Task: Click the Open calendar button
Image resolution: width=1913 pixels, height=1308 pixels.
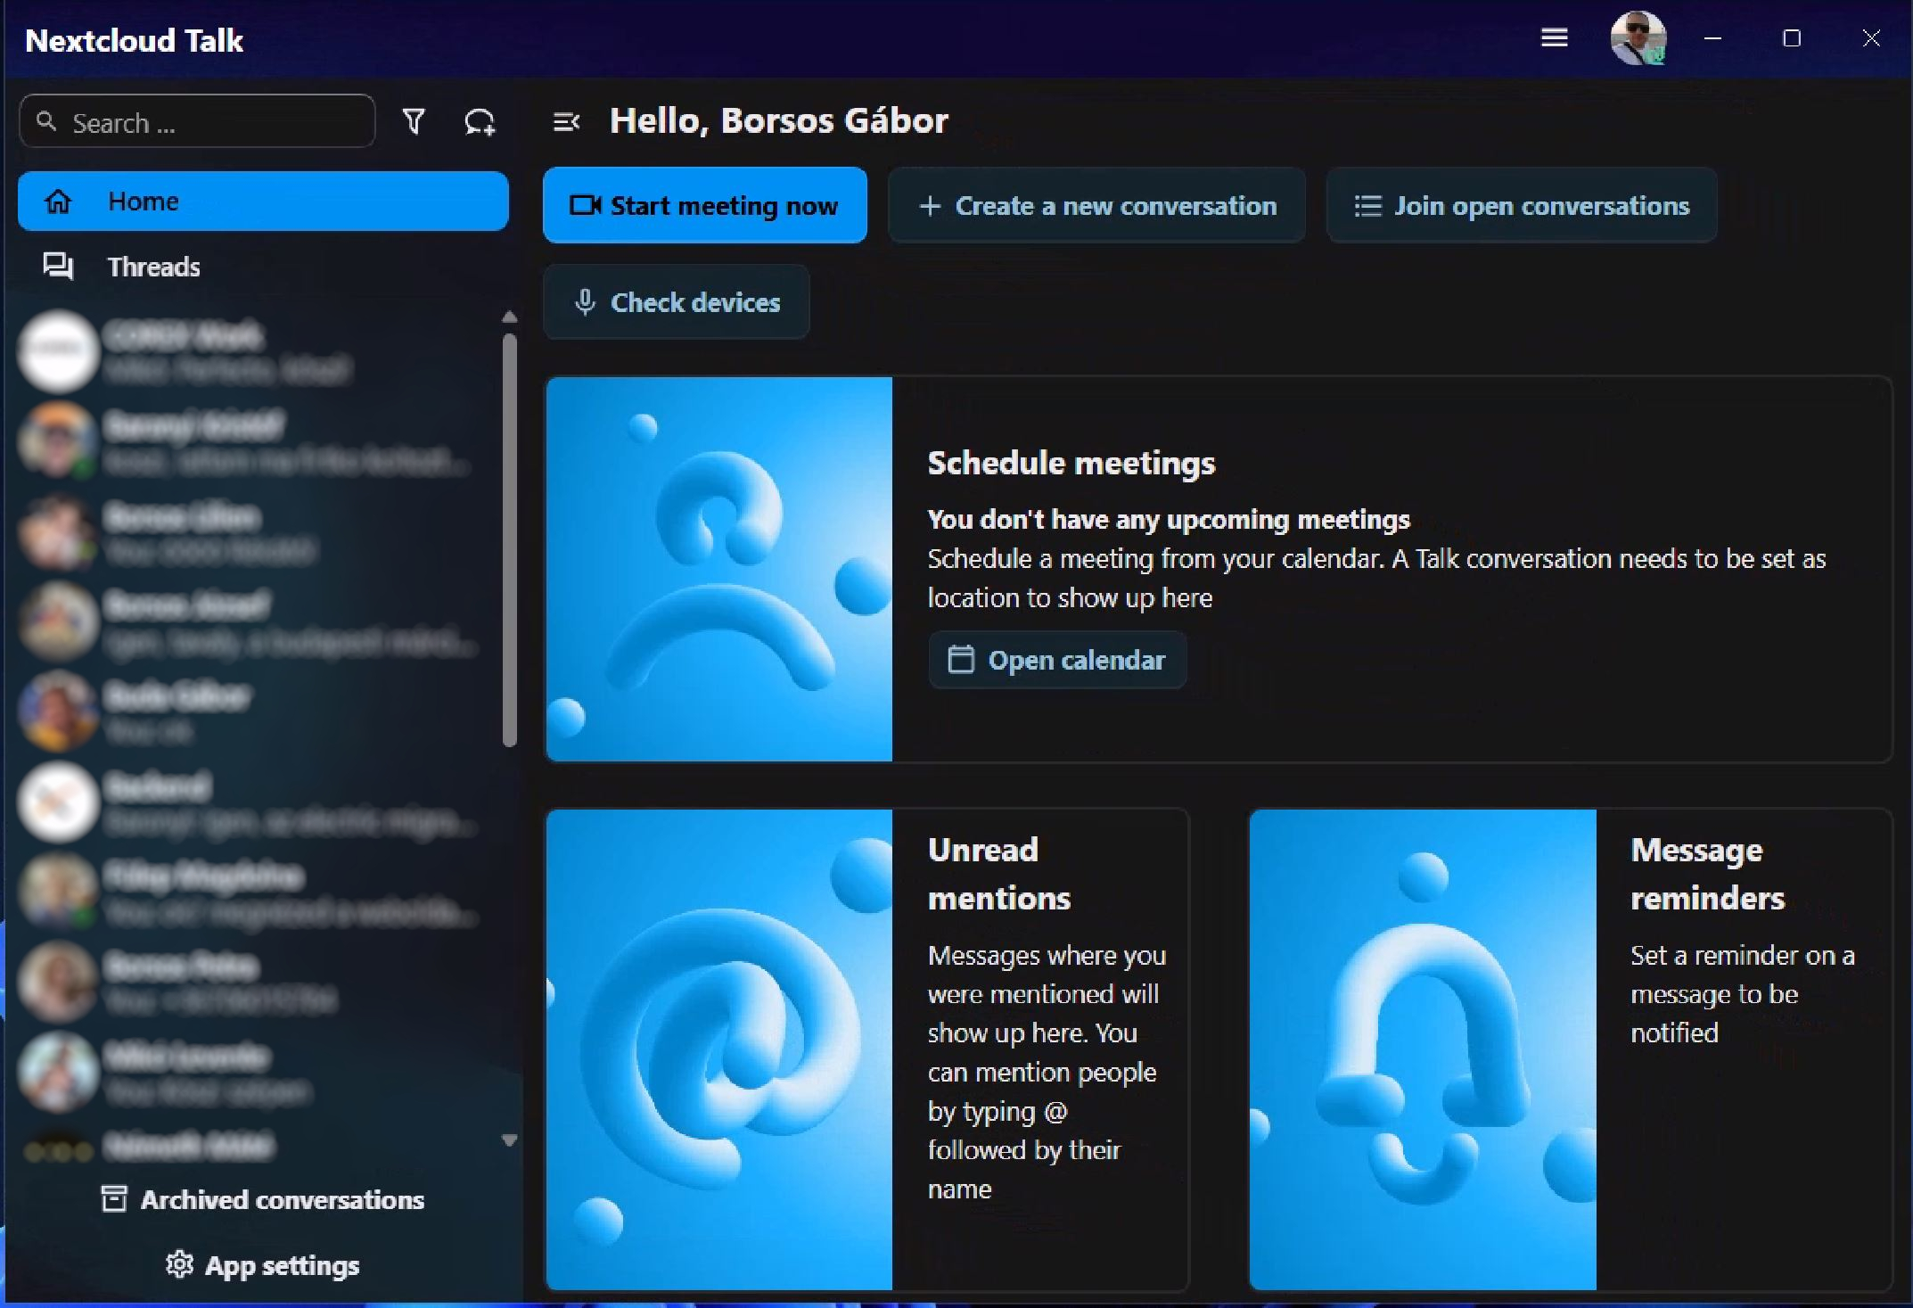Action: click(x=1057, y=660)
